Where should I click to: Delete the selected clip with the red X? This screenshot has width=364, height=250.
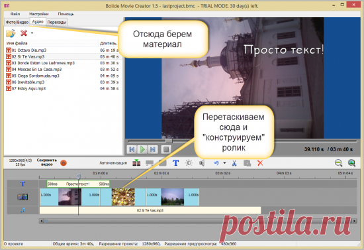pyautogui.click(x=260, y=163)
